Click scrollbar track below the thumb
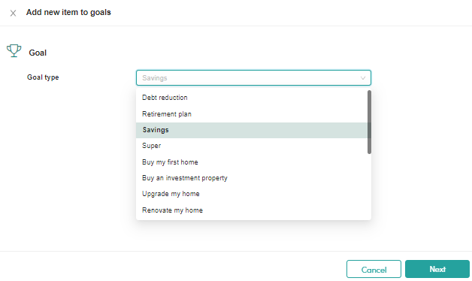The width and height of the screenshot is (472, 281). [369, 186]
